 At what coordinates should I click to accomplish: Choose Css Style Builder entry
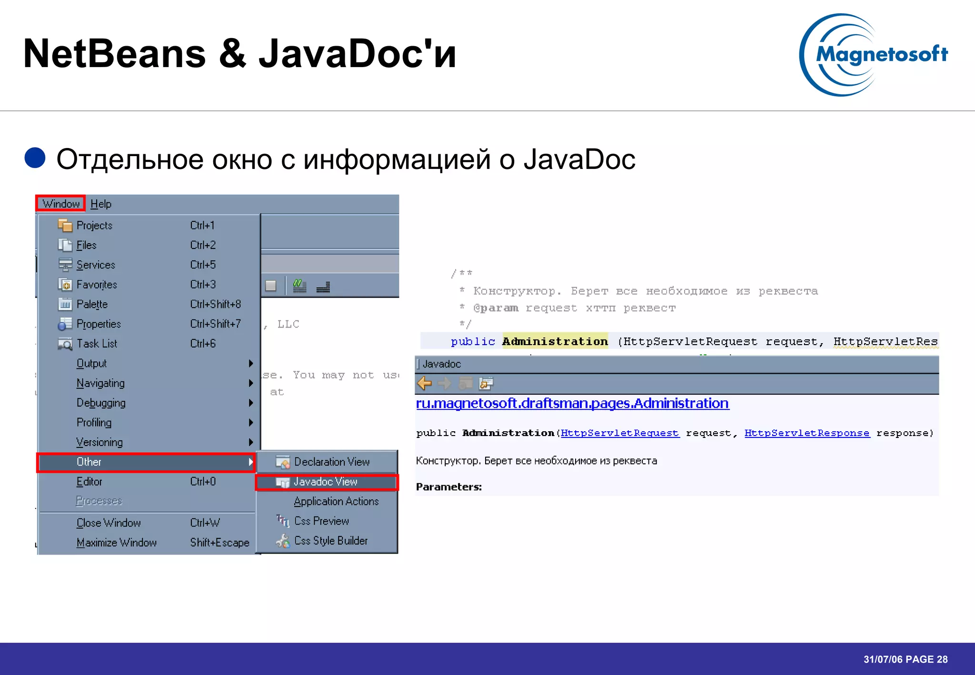coord(327,541)
